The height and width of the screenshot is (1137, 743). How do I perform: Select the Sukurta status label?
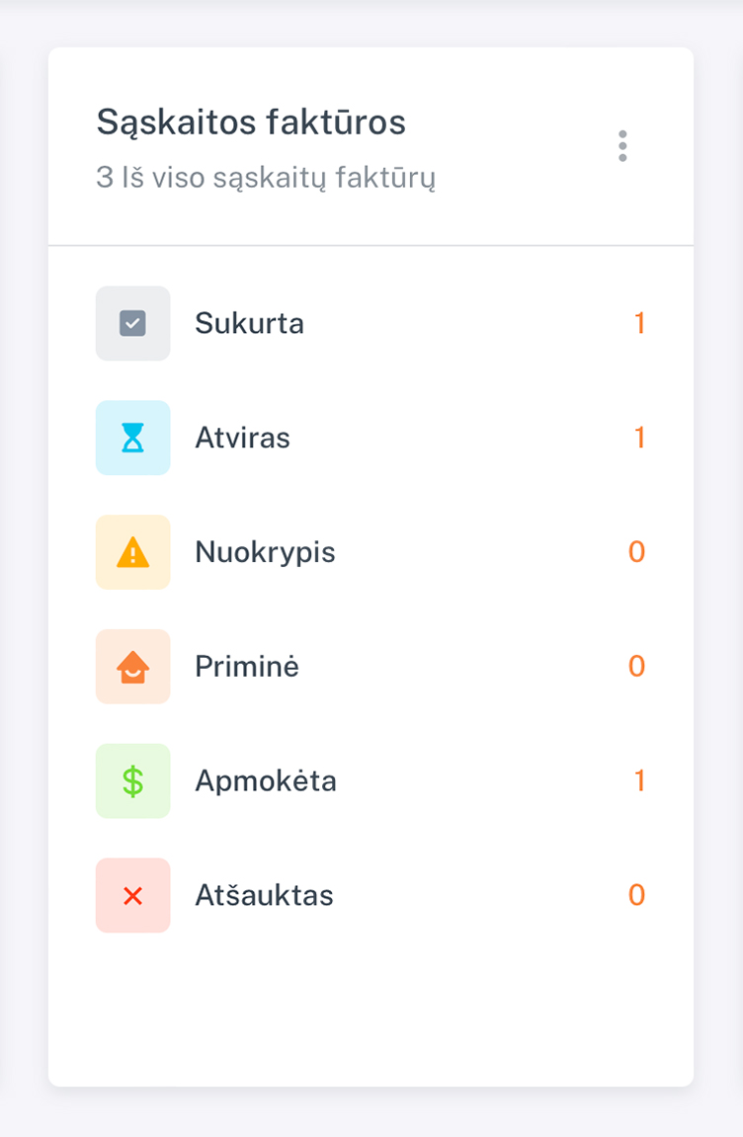(x=250, y=323)
